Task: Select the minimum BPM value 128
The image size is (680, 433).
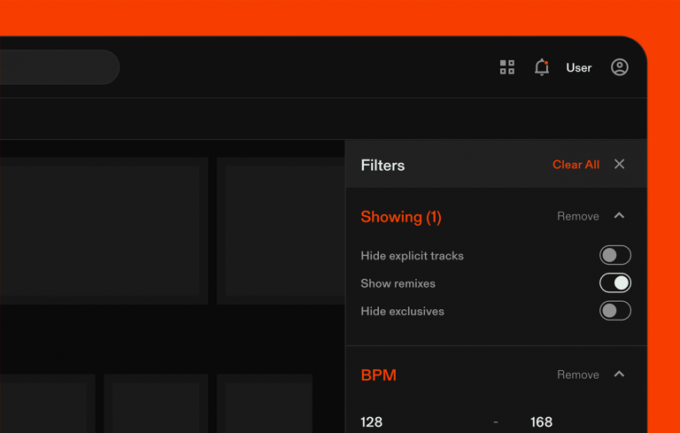Action: [372, 421]
